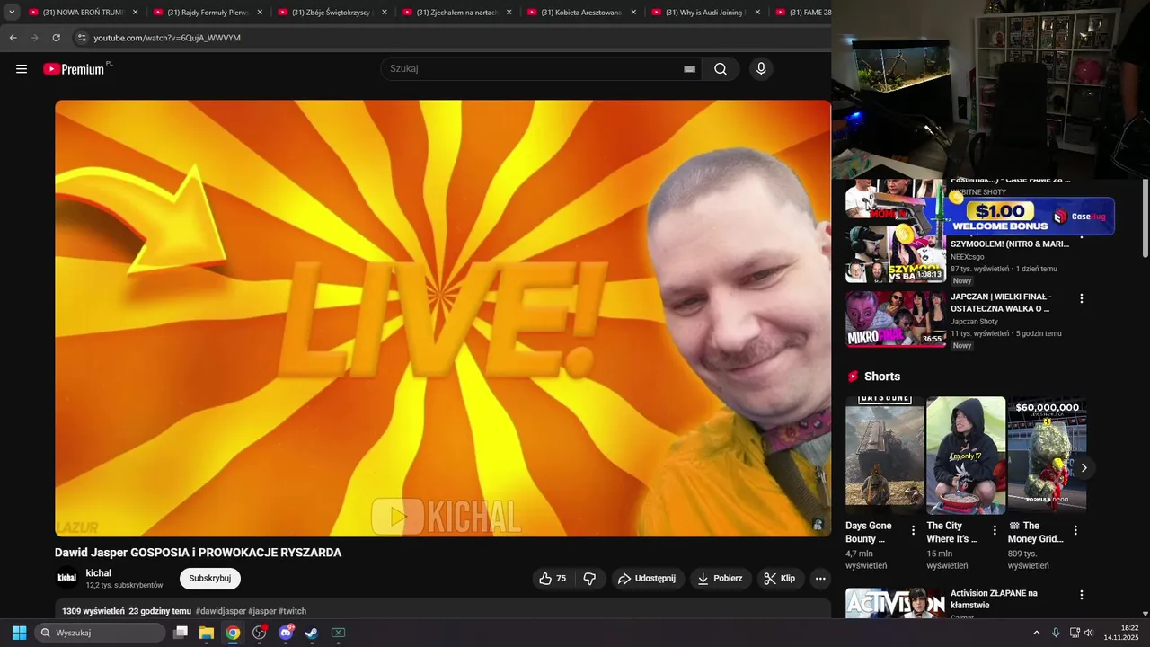Reload the current YouTube page

click(x=56, y=38)
